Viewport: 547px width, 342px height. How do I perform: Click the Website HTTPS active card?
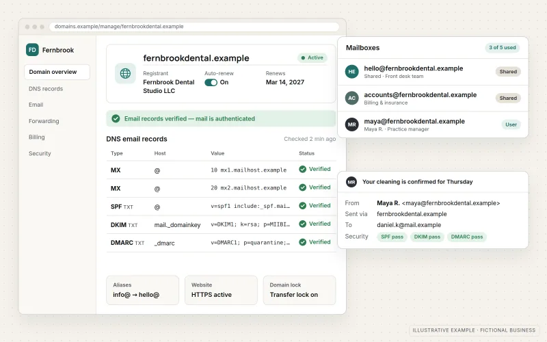click(221, 290)
